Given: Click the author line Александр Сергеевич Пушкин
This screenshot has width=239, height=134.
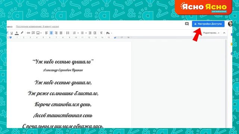Looking at the screenshot, I should tap(63, 70).
